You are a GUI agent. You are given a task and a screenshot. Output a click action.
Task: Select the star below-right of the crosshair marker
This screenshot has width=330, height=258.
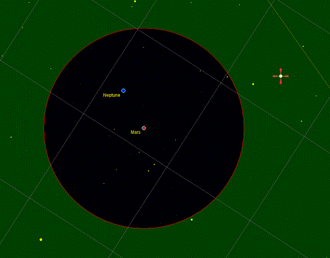click(301, 121)
